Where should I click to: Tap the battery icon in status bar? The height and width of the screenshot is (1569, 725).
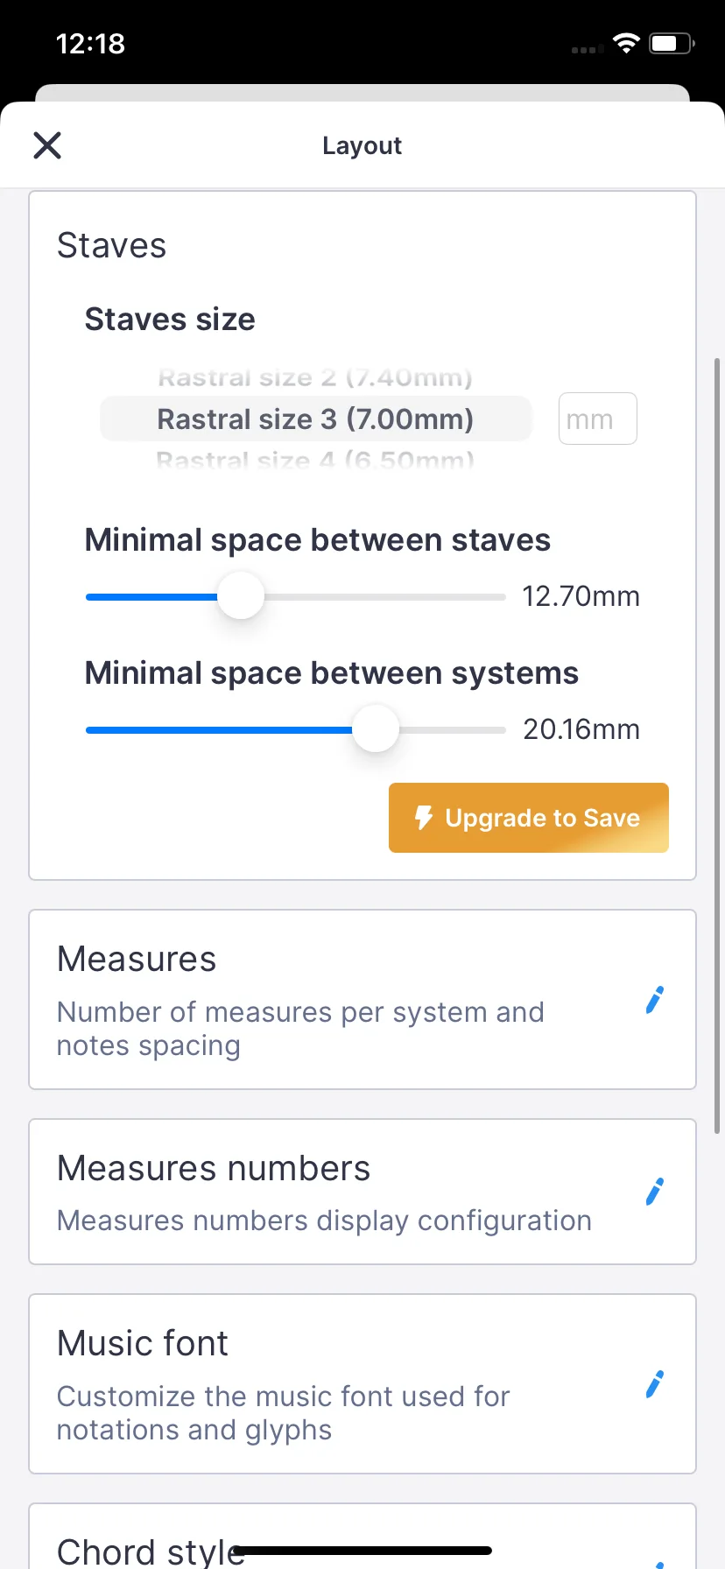pos(671,43)
